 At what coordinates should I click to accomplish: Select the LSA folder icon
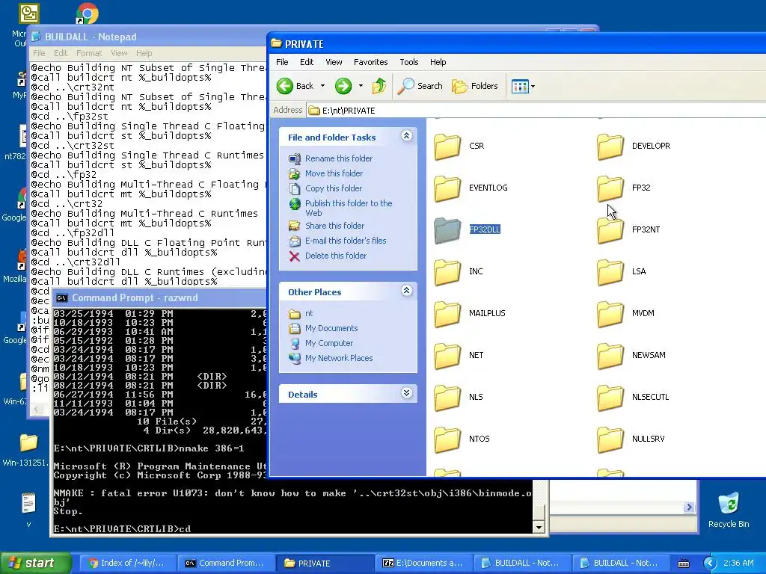(x=610, y=272)
